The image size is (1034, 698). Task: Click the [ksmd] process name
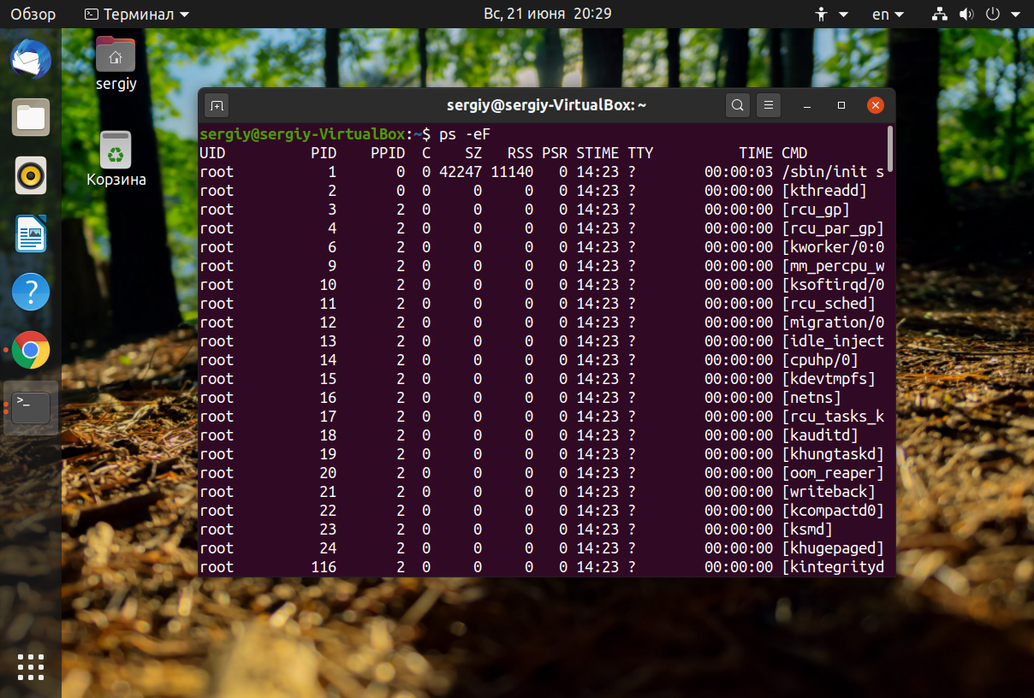(807, 529)
